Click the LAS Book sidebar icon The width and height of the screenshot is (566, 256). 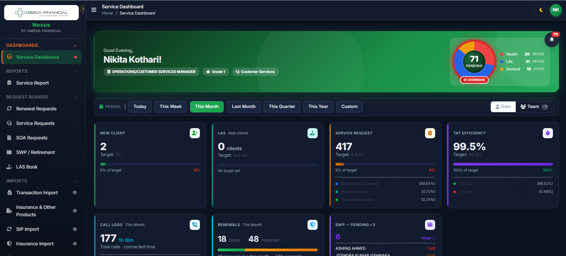click(9, 167)
